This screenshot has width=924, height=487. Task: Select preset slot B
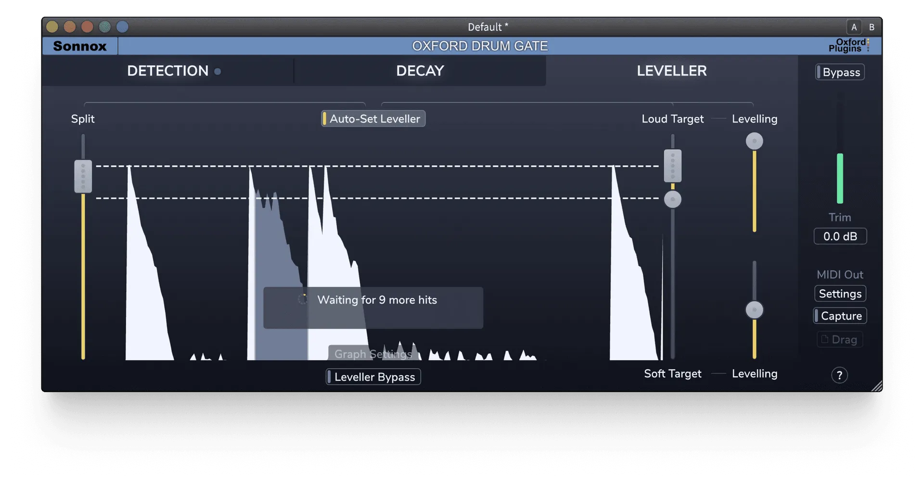click(872, 27)
